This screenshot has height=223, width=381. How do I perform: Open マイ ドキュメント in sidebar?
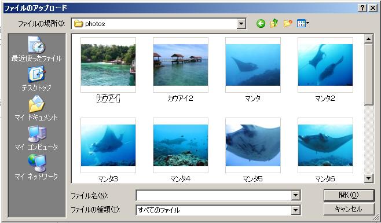[36, 108]
